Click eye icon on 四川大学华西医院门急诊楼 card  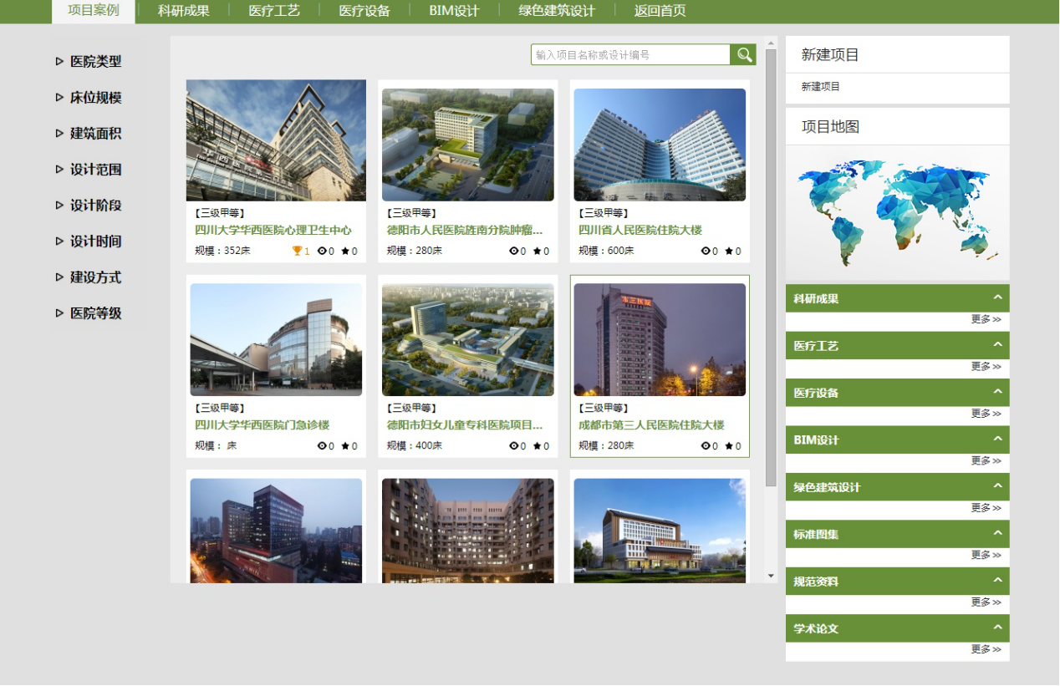click(322, 446)
